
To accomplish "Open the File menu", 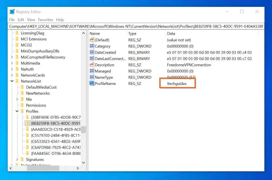I will pyautogui.click(x=12, y=20).
